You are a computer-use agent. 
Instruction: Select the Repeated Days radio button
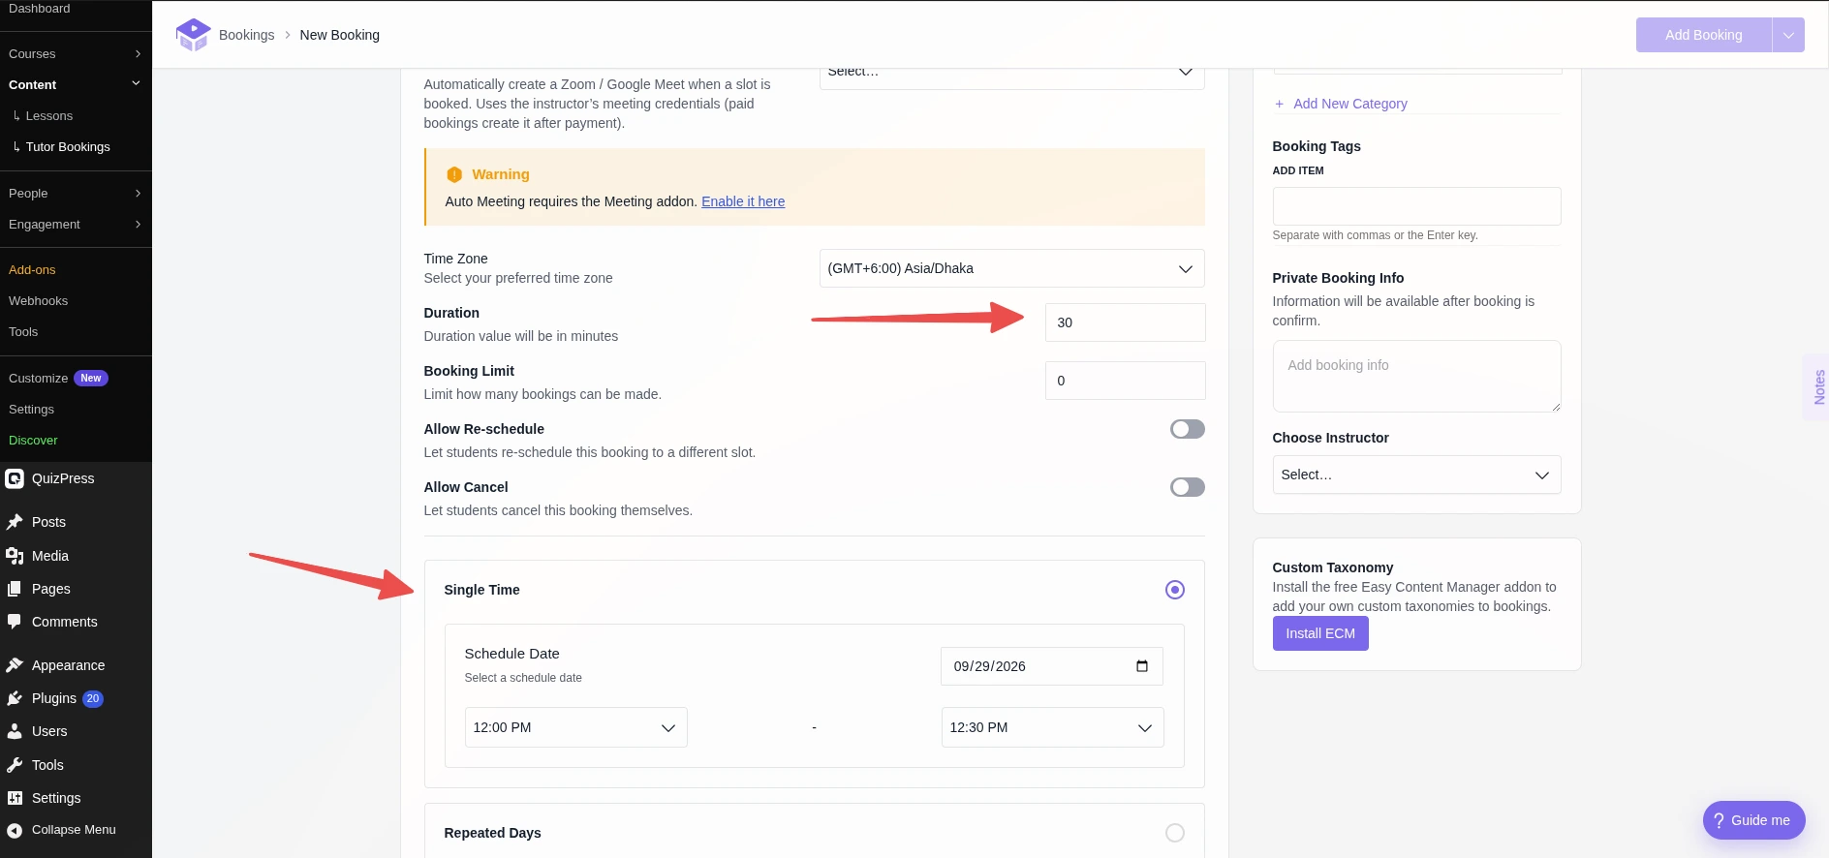tap(1175, 833)
